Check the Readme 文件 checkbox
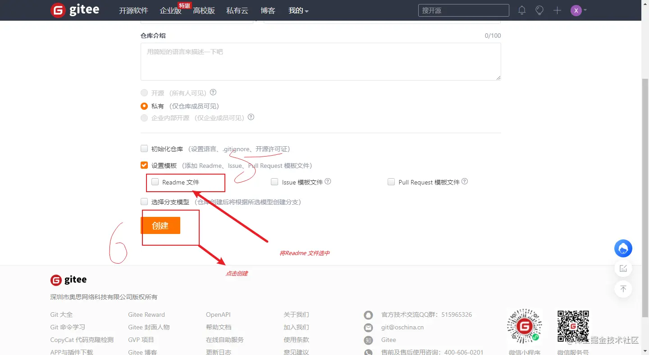This screenshot has width=649, height=355. click(x=155, y=182)
